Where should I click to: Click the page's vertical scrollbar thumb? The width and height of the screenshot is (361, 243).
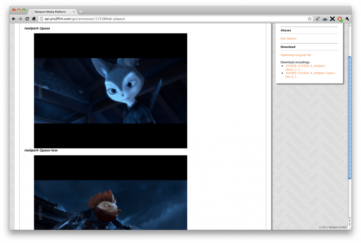click(x=349, y=117)
